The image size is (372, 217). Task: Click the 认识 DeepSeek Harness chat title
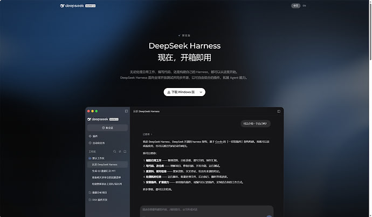point(147,111)
